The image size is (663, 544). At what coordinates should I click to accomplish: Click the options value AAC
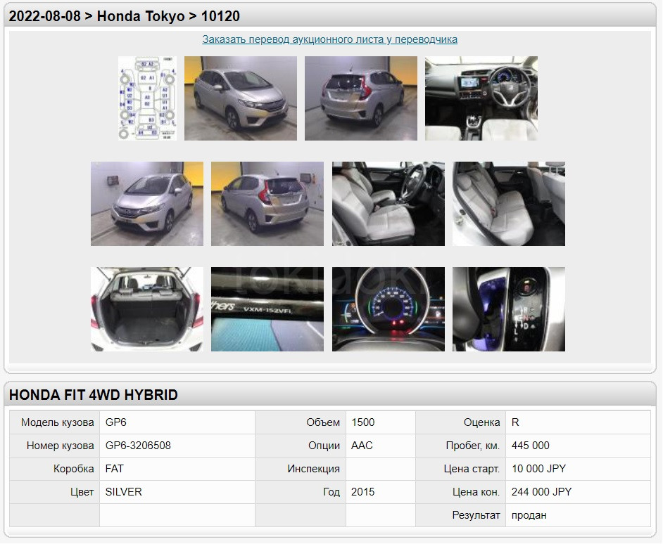coord(362,446)
